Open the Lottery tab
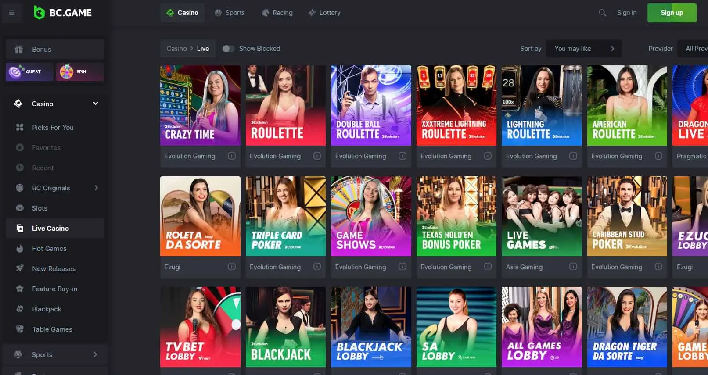 pyautogui.click(x=324, y=13)
